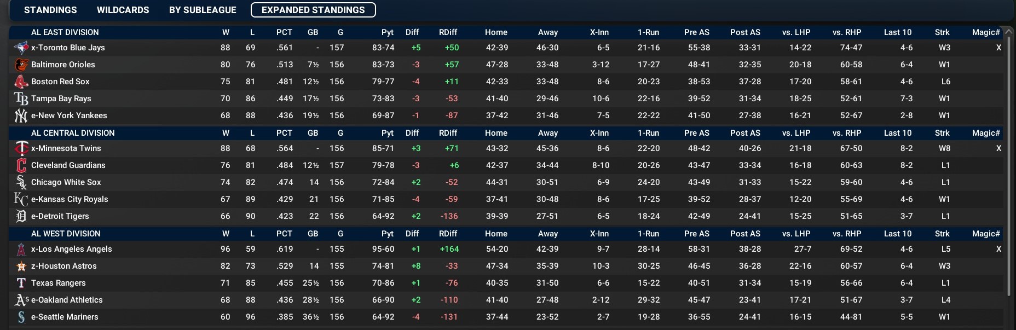
Task: Click the Seattle Mariners logo icon
Action: 21,317
